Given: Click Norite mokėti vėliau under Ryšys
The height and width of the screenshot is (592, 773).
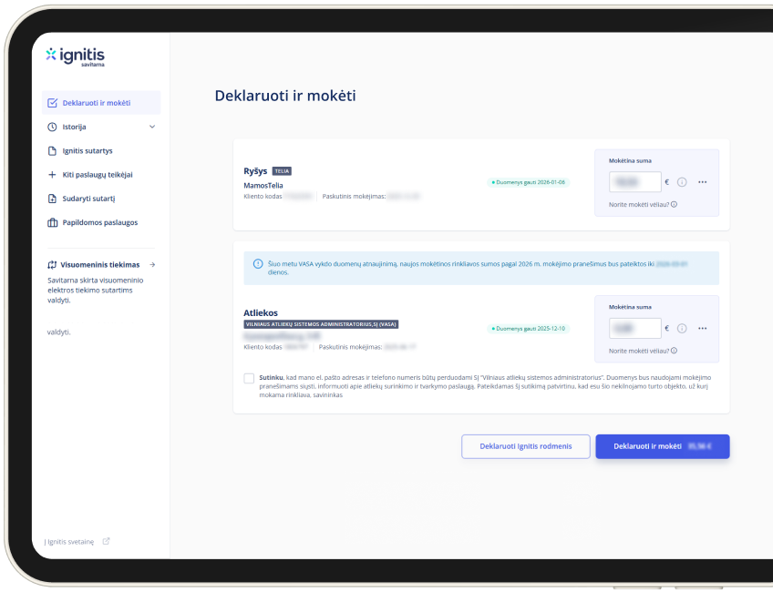Looking at the screenshot, I should (x=642, y=204).
